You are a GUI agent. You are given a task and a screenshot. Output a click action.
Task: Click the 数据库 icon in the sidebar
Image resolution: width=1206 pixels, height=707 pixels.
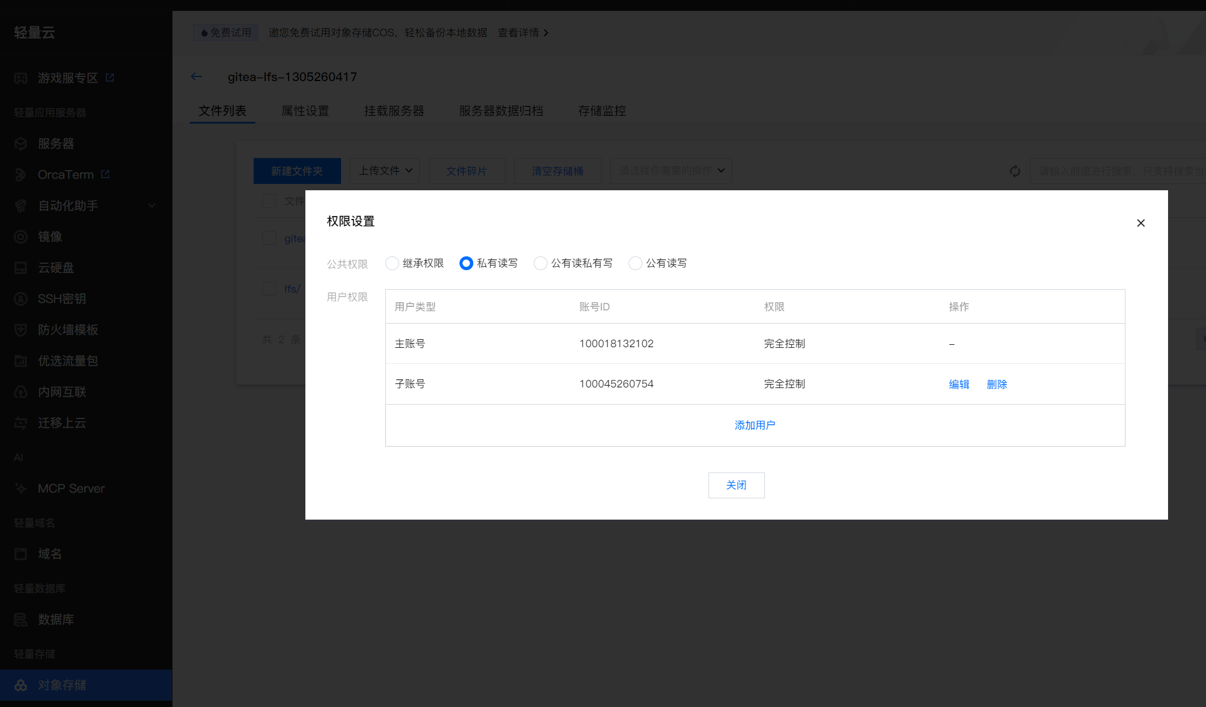click(21, 620)
